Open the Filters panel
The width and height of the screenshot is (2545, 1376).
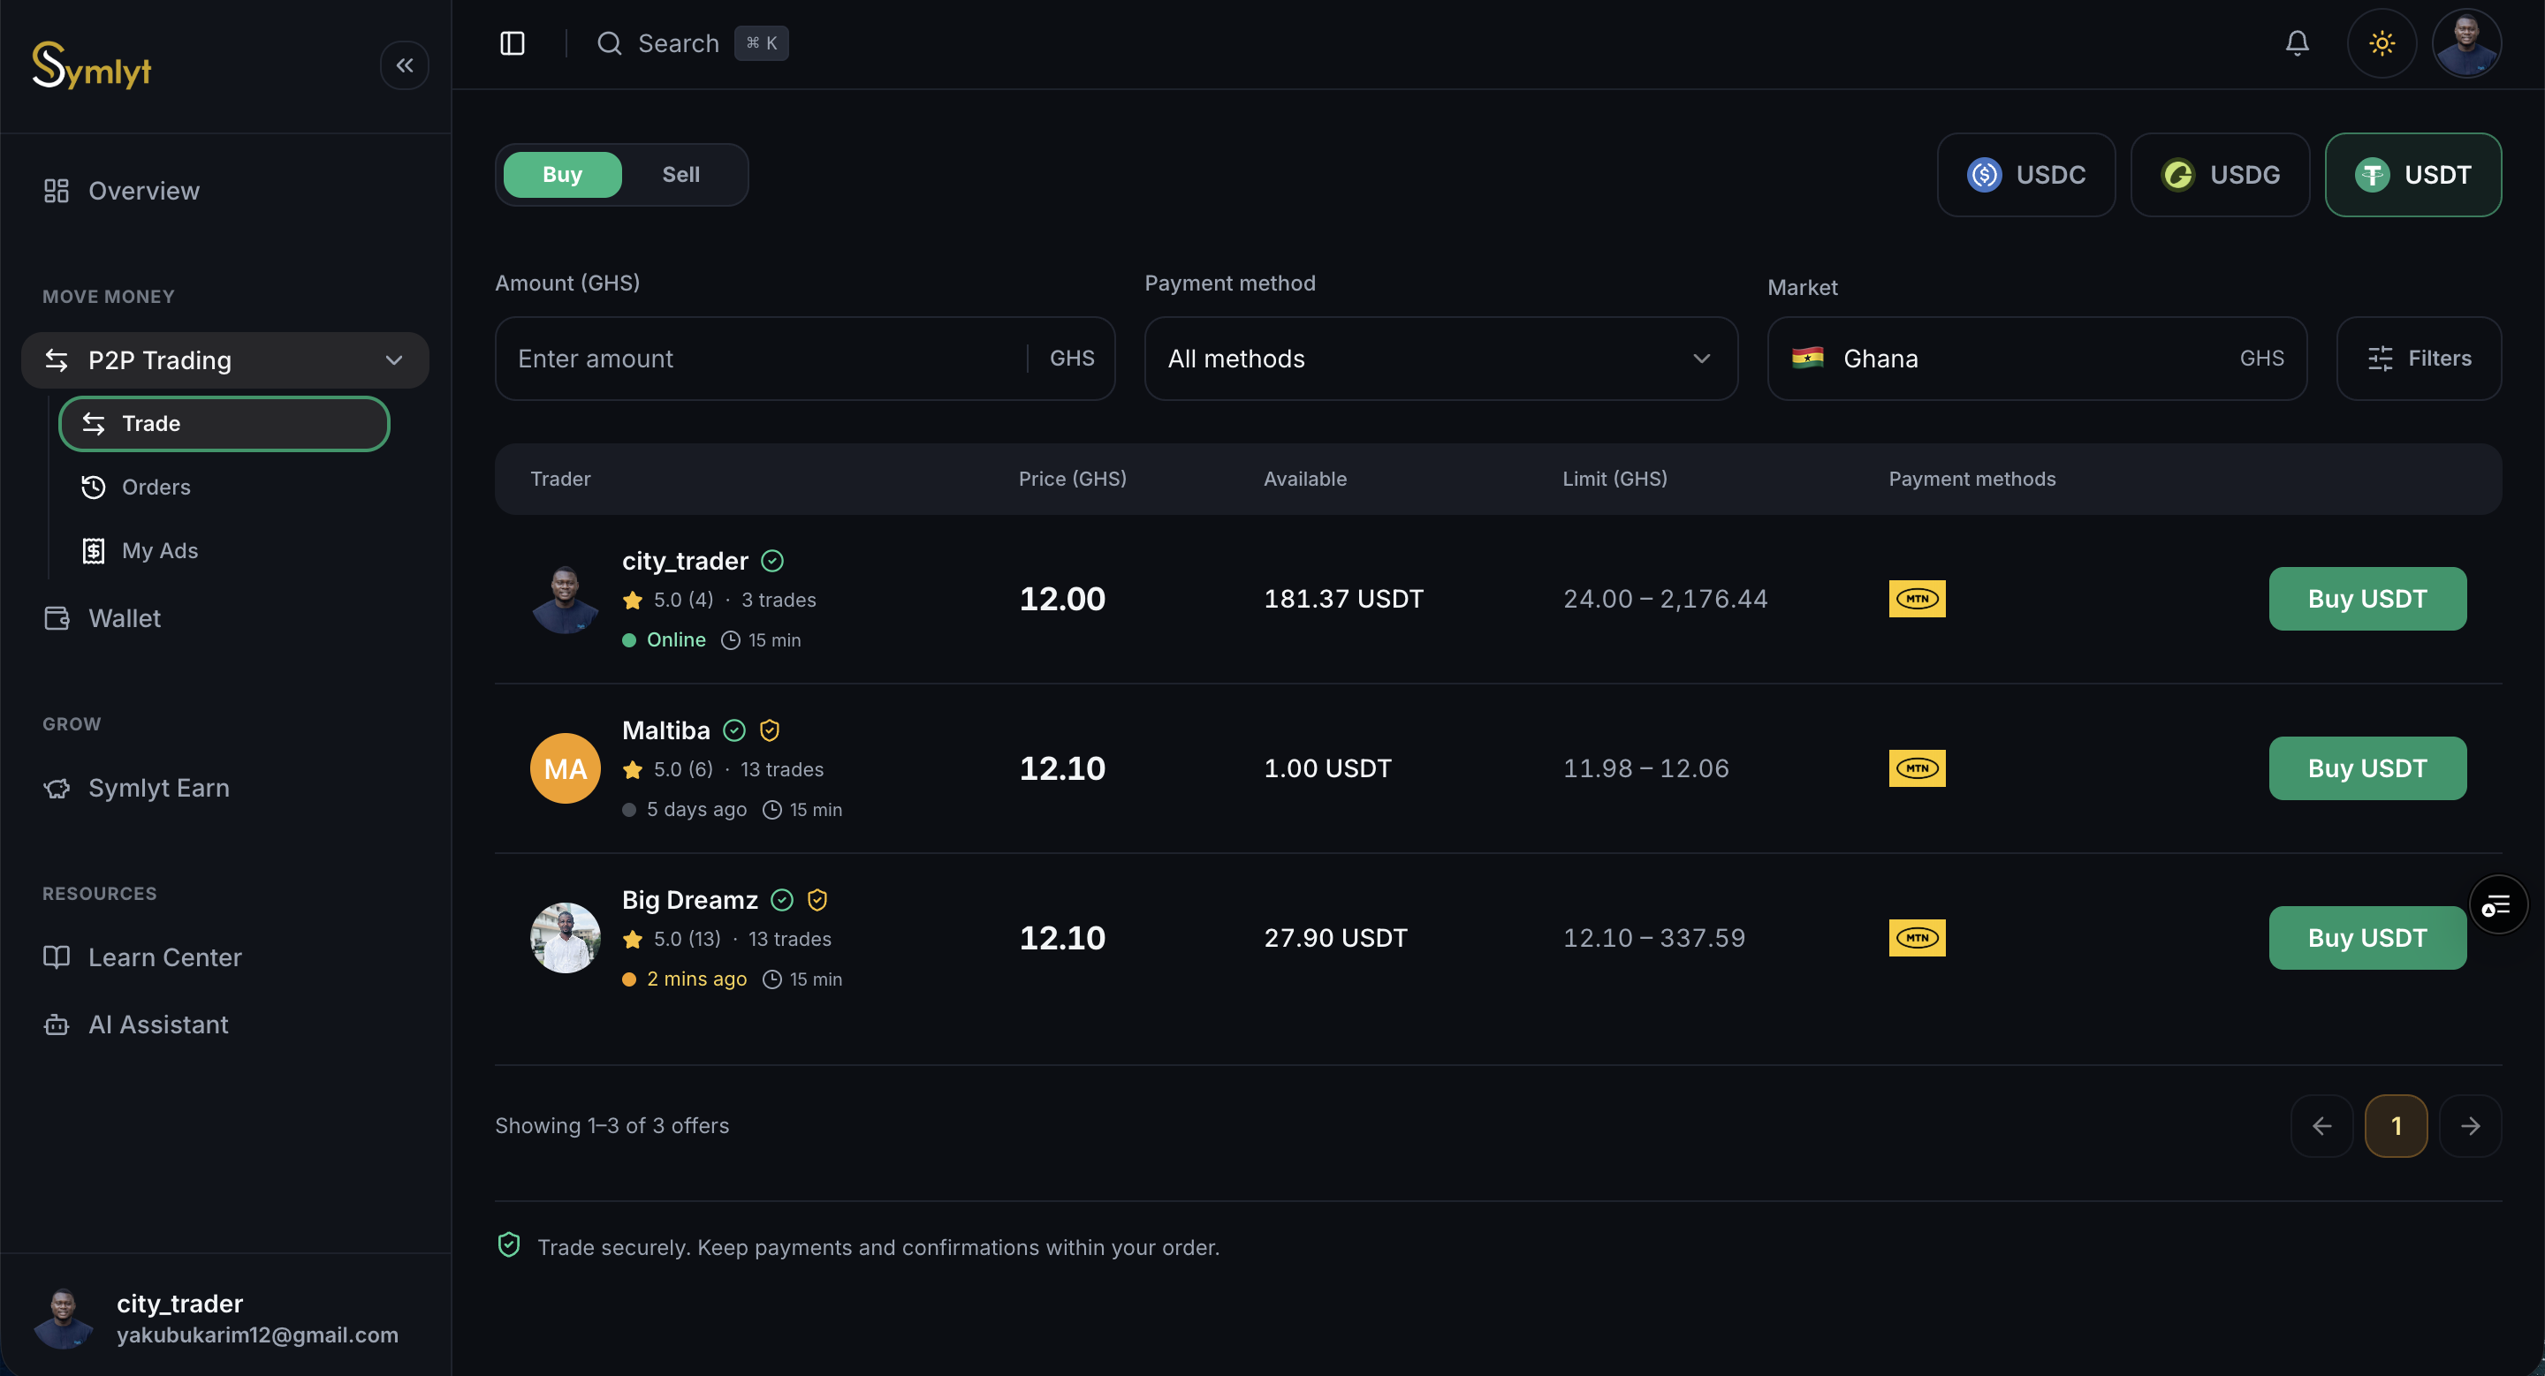click(2419, 359)
